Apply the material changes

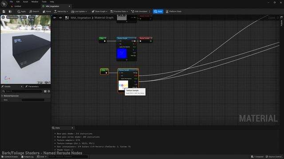pyautogui.click(x=22, y=11)
